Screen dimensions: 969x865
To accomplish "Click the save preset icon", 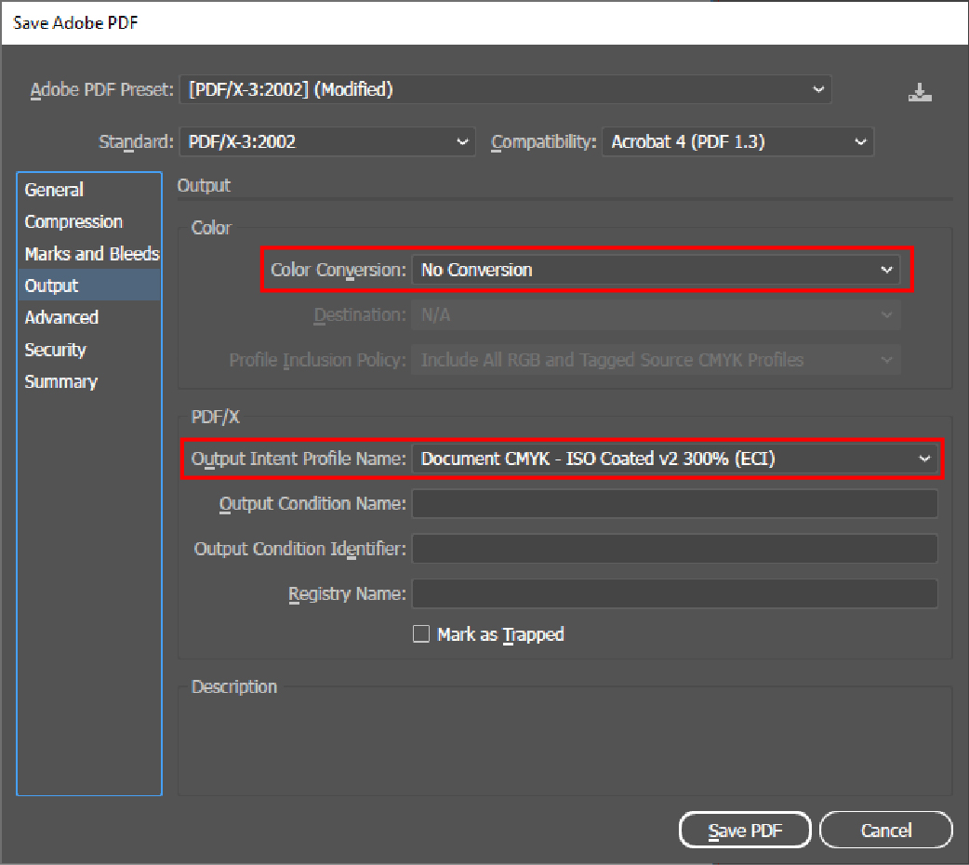I will click(x=919, y=92).
